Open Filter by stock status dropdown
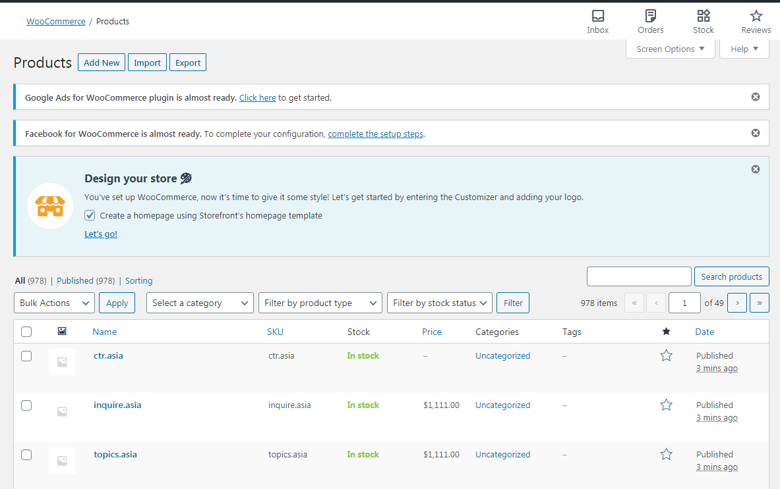This screenshot has width=780, height=489. [x=440, y=303]
